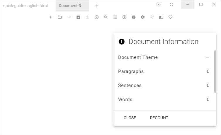Close document using circled X toolbar icon
The height and width of the screenshot is (135, 221).
[96, 17]
